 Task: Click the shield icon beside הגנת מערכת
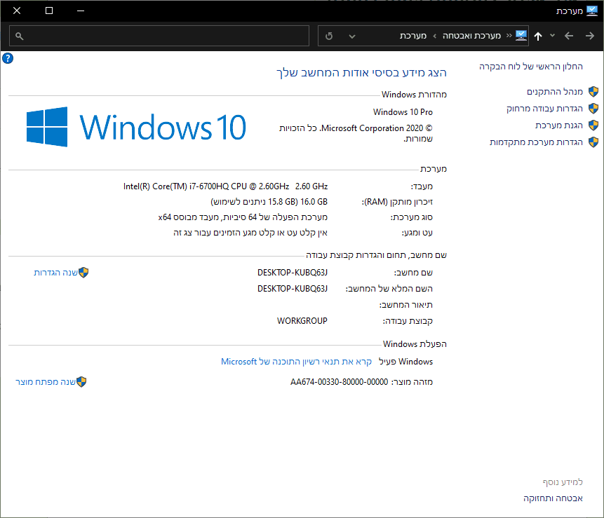coord(593,125)
